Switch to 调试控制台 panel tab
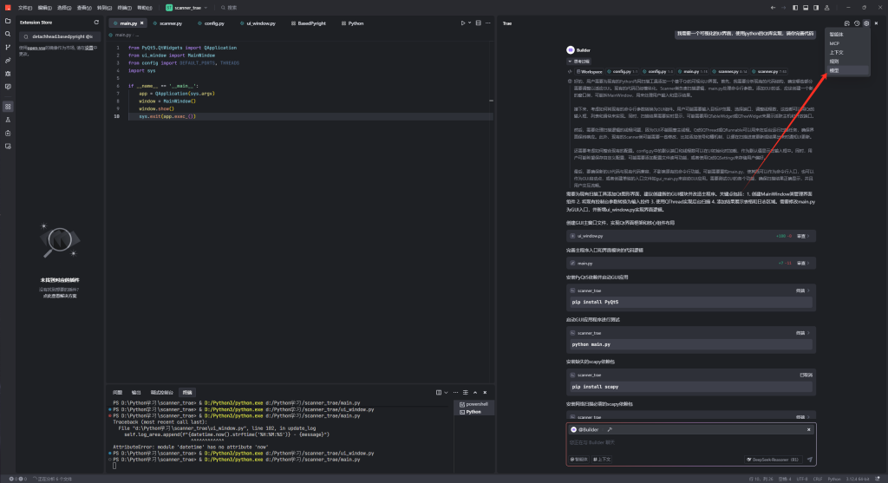This screenshot has width=888, height=483. [x=162, y=393]
